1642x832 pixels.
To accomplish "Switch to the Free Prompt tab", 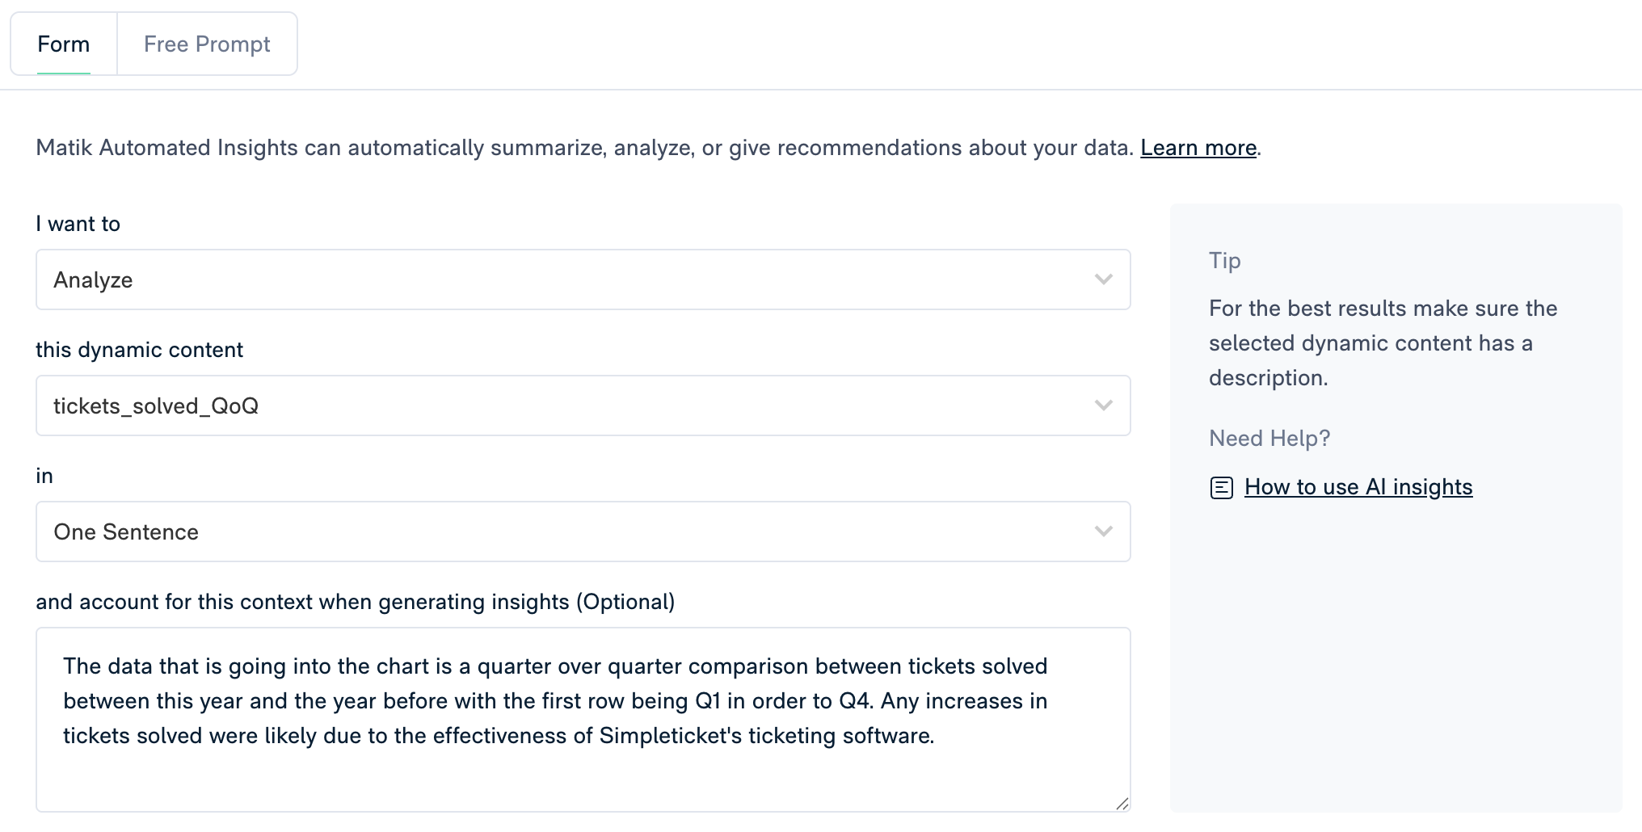I will [207, 44].
